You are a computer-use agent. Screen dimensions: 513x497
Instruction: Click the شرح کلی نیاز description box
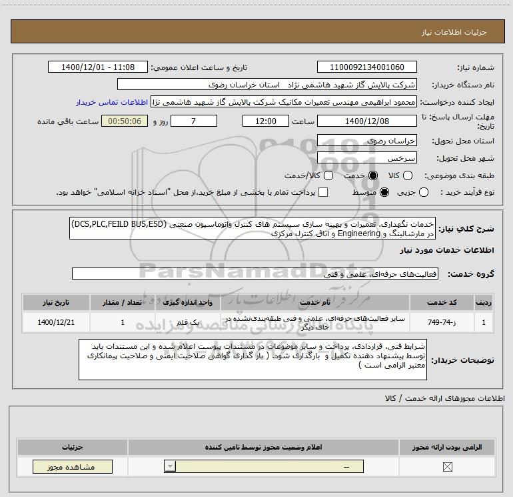pos(253,228)
